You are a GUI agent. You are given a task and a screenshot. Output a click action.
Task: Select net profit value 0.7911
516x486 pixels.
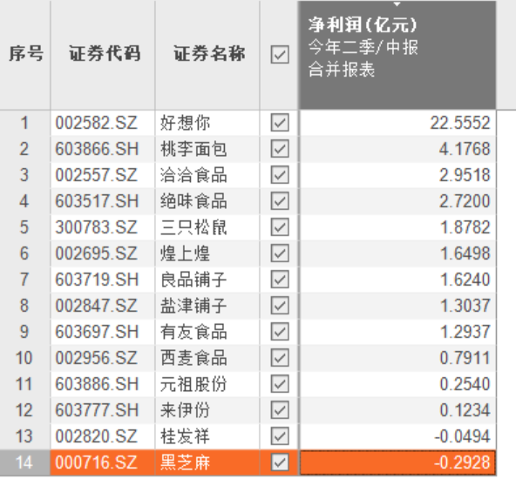pos(465,358)
